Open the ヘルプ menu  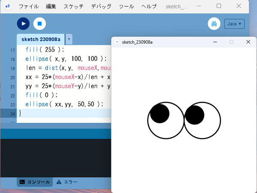[149, 6]
